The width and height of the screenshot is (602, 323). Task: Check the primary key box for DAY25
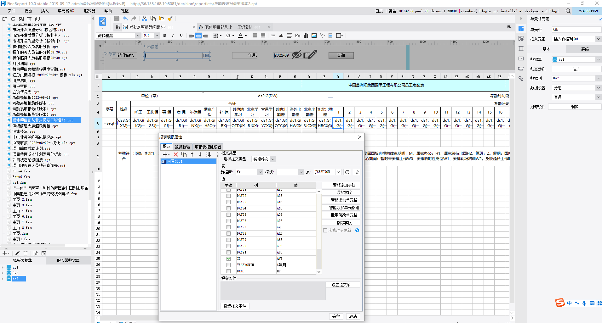[228, 214]
